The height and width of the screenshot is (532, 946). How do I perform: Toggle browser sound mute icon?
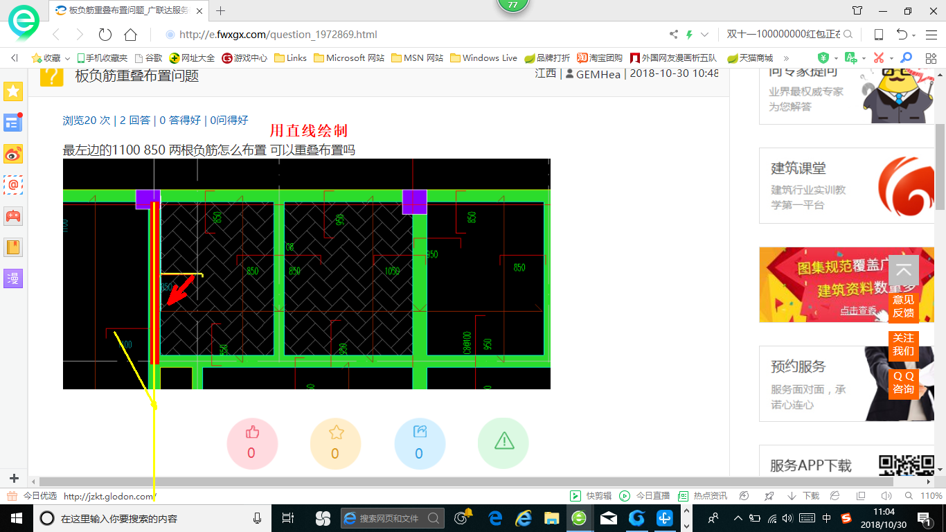tap(886, 496)
